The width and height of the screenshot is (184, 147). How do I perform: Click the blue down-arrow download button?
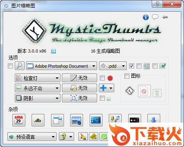154,119
